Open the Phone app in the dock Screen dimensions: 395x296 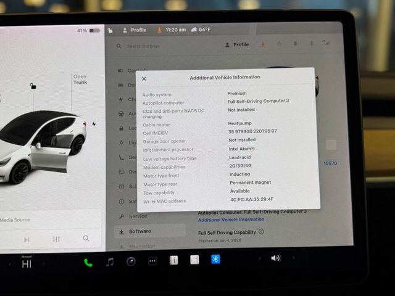coord(88,262)
